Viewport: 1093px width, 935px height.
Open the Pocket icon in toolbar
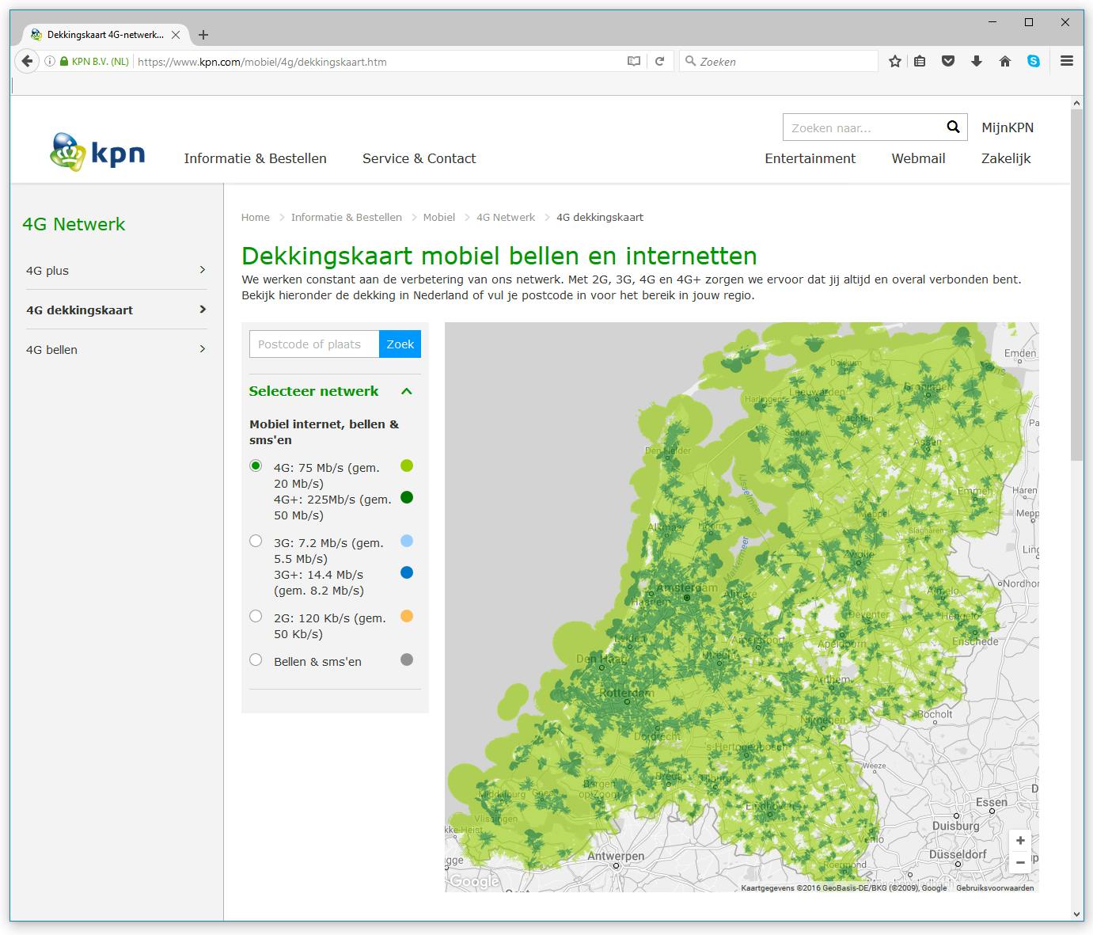pyautogui.click(x=948, y=62)
